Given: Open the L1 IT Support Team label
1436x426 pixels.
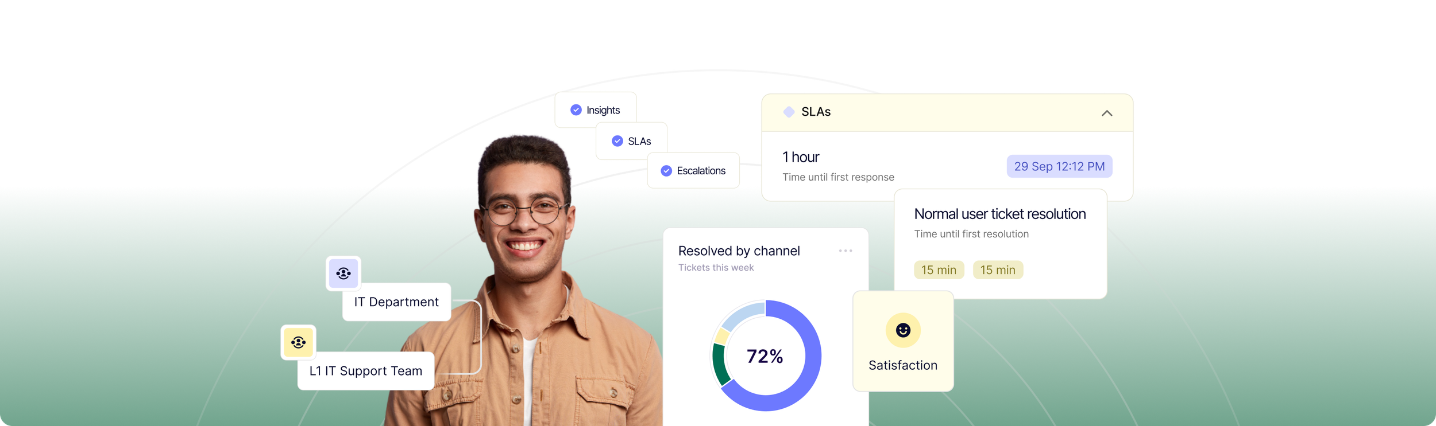Looking at the screenshot, I should 366,371.
